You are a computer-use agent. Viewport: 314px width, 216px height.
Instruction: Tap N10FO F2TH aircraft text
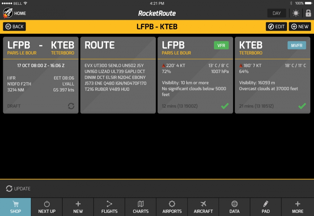coord(19,84)
